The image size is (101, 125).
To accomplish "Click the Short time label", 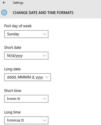I will (13, 90).
